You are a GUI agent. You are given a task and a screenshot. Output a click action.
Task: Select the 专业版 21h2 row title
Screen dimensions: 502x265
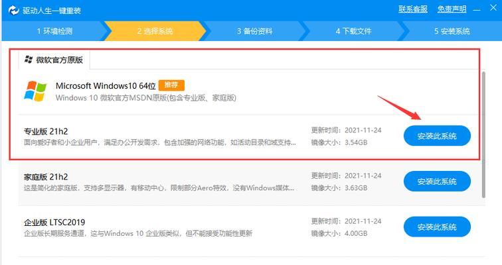click(x=46, y=132)
